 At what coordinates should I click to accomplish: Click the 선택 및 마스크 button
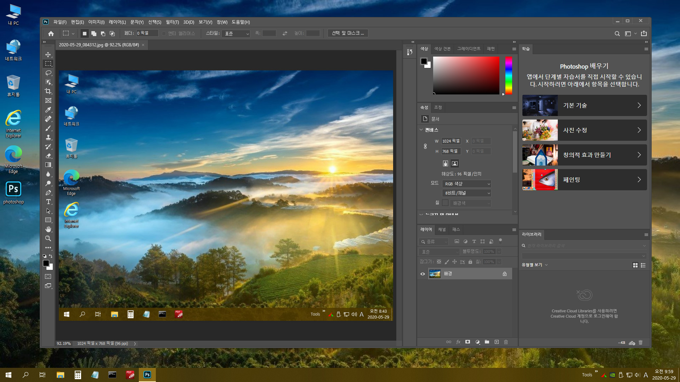pyautogui.click(x=348, y=33)
